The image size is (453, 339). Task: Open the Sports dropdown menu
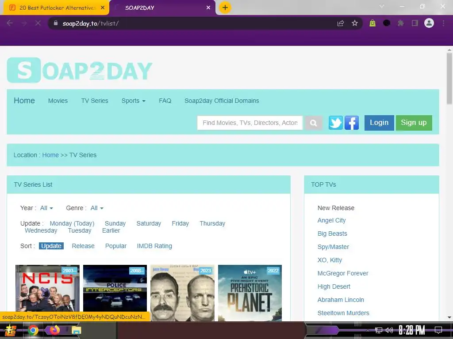133,101
